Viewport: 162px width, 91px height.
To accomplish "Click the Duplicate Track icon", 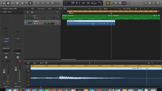I will coord(32,12).
